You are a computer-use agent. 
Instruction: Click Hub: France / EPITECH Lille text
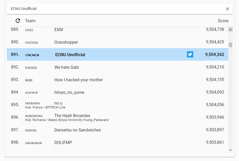(x=45, y=107)
